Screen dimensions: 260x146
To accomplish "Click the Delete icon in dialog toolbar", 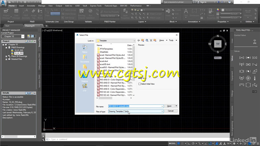I will [151, 40].
